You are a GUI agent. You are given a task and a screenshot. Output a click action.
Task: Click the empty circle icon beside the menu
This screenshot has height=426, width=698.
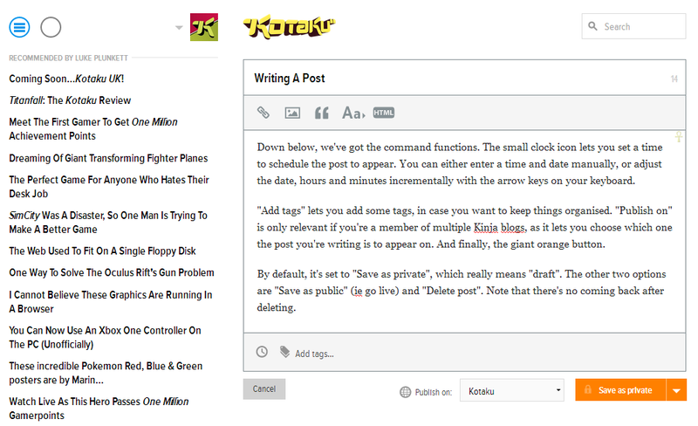(51, 27)
